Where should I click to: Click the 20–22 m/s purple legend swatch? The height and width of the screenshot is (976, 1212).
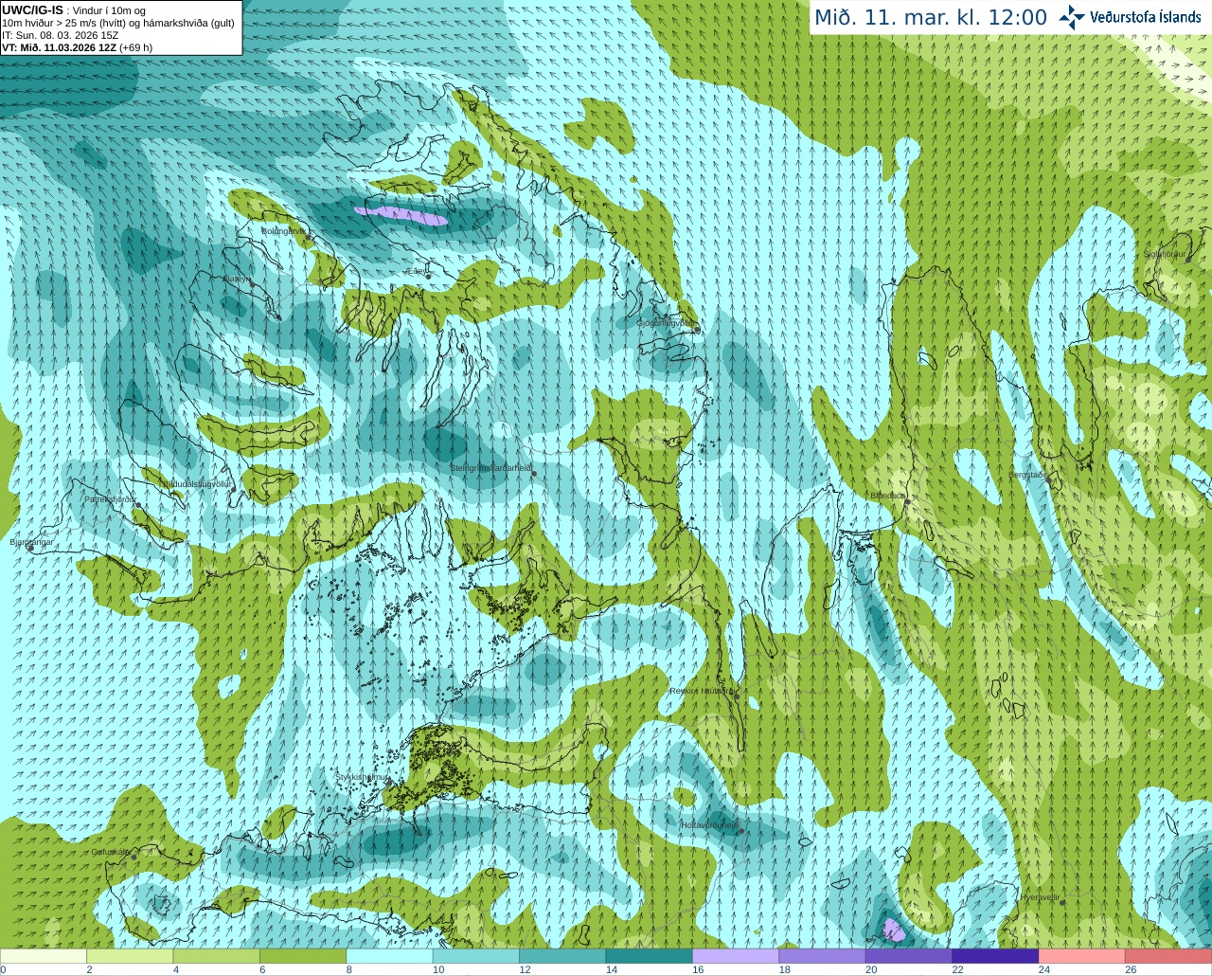[909, 956]
